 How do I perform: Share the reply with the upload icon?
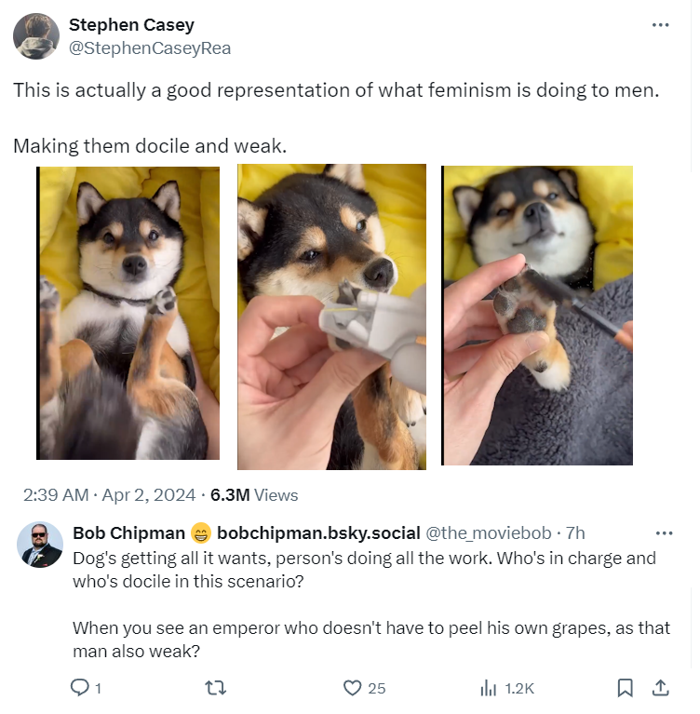point(660,688)
